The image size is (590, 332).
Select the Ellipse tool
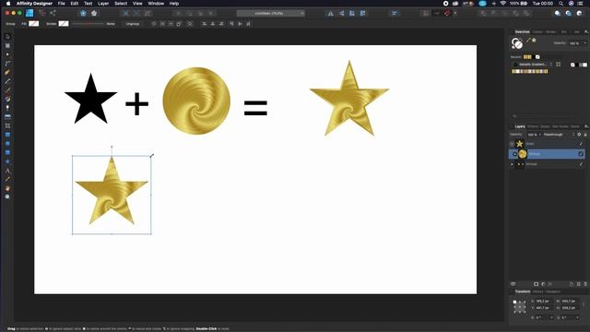tap(7, 144)
